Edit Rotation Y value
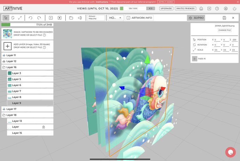 point(226,45)
